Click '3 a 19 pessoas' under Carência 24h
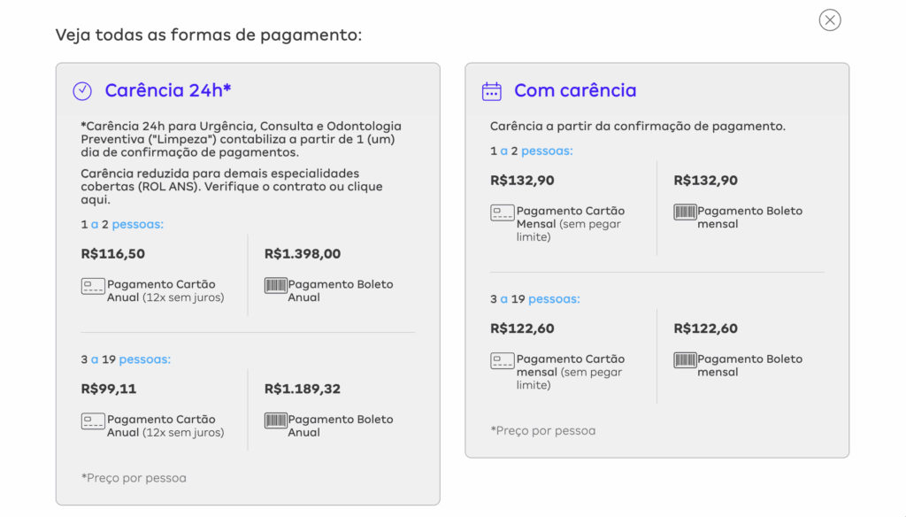 pos(126,359)
